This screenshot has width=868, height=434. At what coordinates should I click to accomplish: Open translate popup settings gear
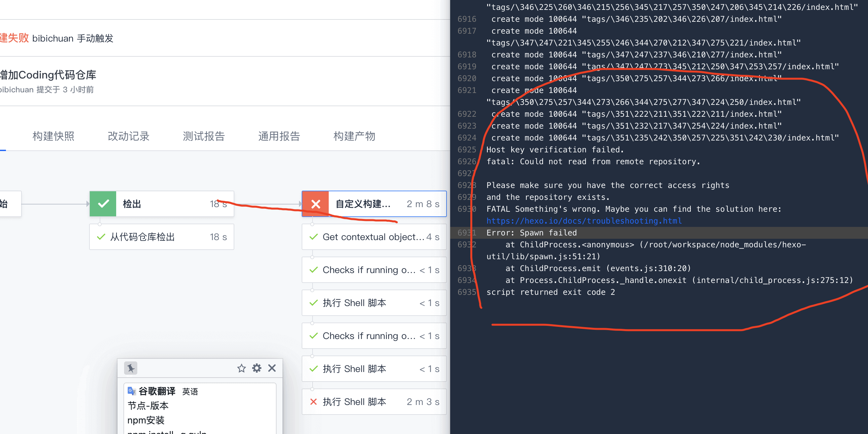(x=257, y=368)
